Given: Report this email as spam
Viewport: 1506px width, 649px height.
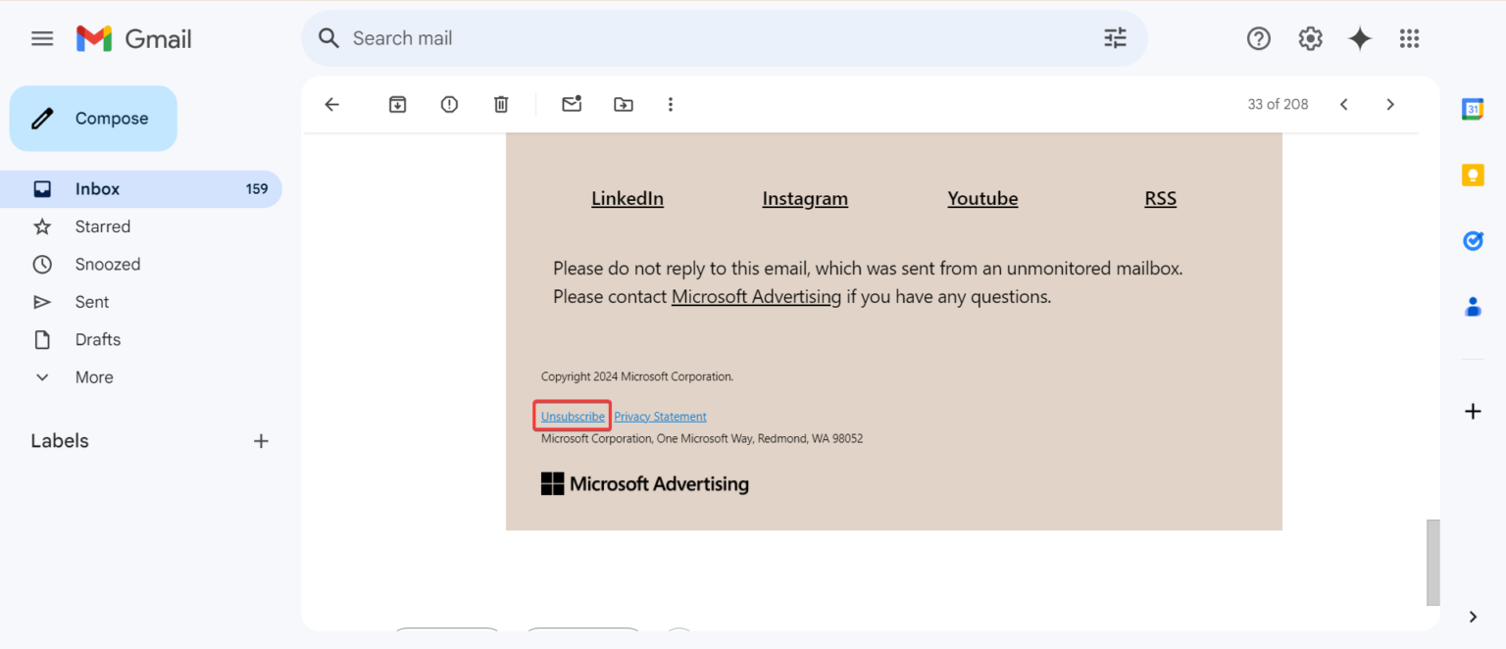Looking at the screenshot, I should click(x=449, y=104).
